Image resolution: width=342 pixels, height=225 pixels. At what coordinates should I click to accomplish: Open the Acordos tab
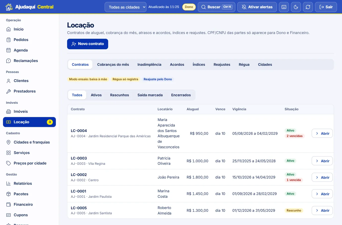point(177,64)
